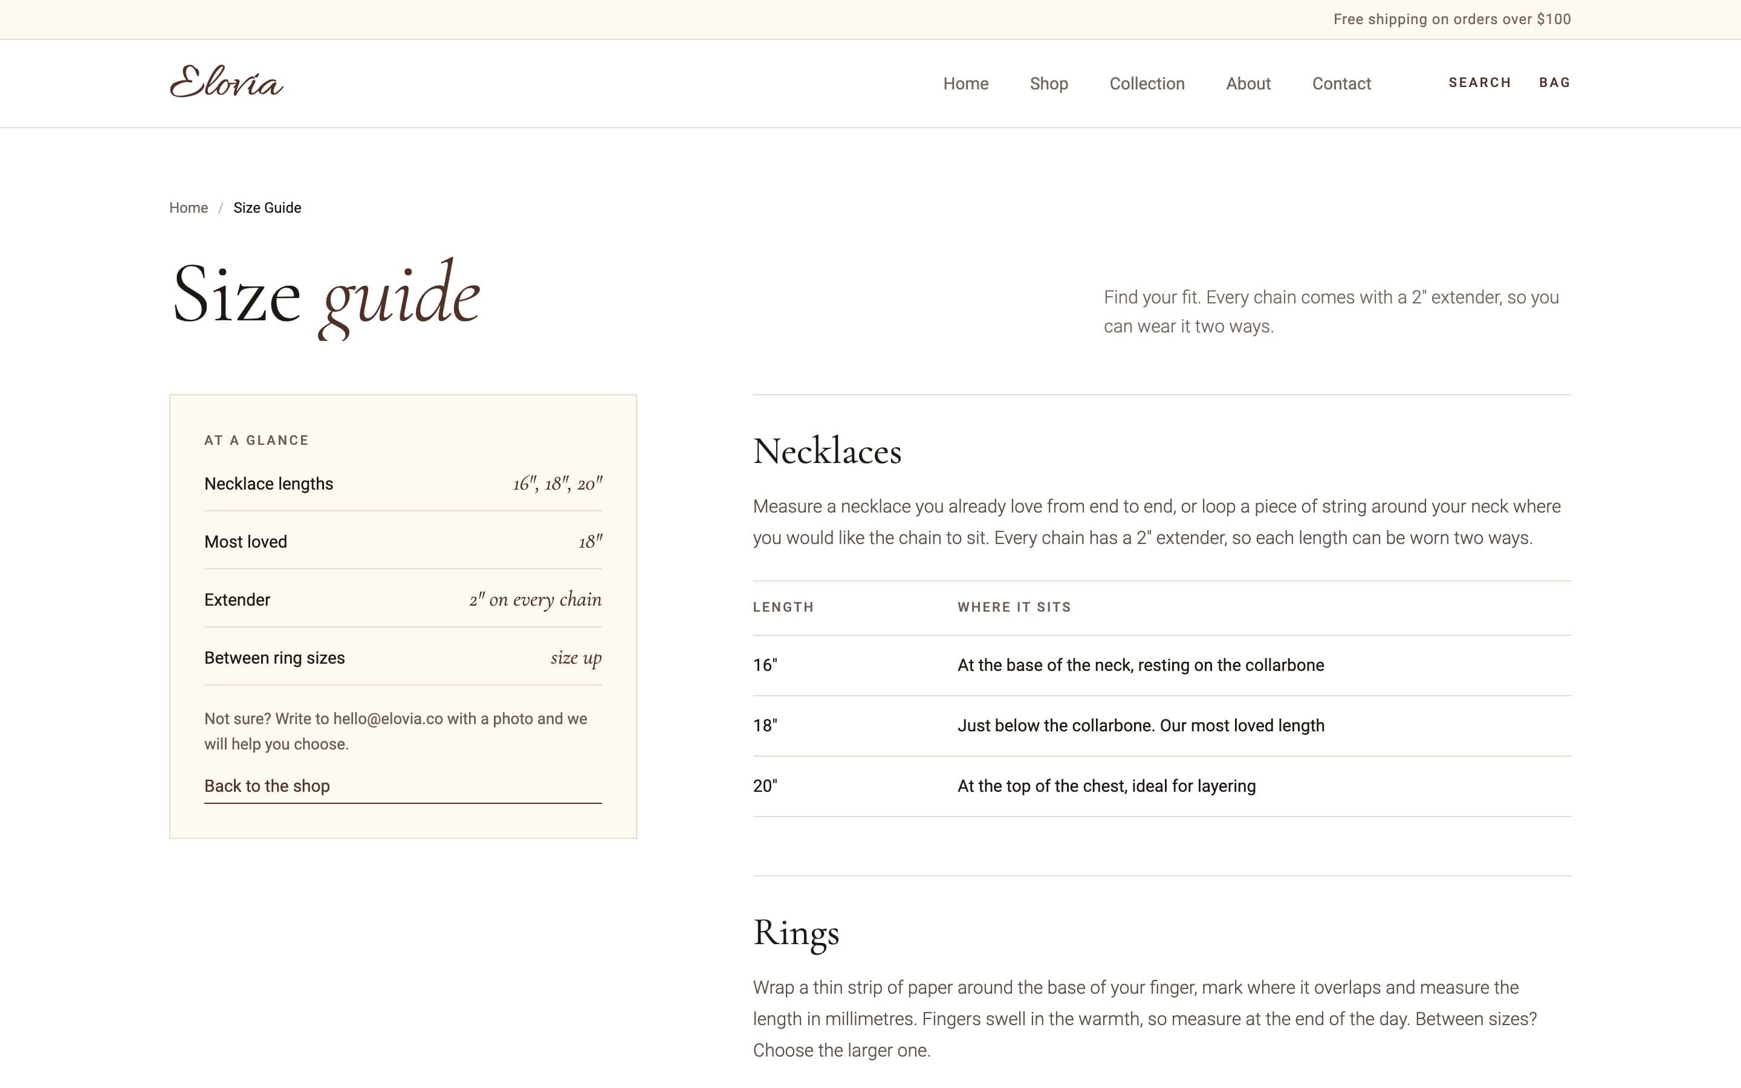This screenshot has width=1741, height=1088.
Task: Open the Collection navigation item
Action: coord(1147,83)
